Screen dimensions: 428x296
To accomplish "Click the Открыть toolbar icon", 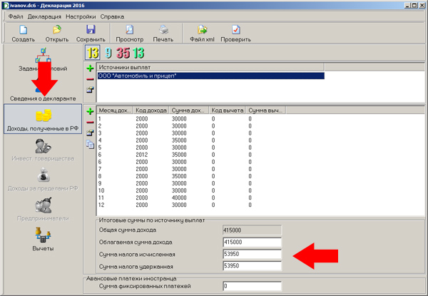I will (57, 30).
